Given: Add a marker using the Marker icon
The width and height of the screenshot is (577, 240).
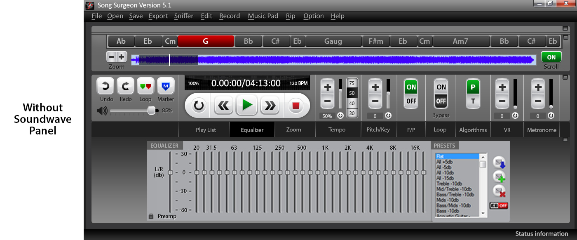Looking at the screenshot, I should tap(166, 86).
